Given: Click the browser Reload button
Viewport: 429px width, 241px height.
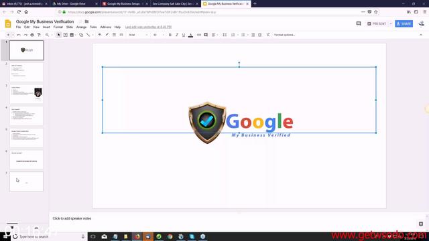Looking at the screenshot, I should point(19,12).
